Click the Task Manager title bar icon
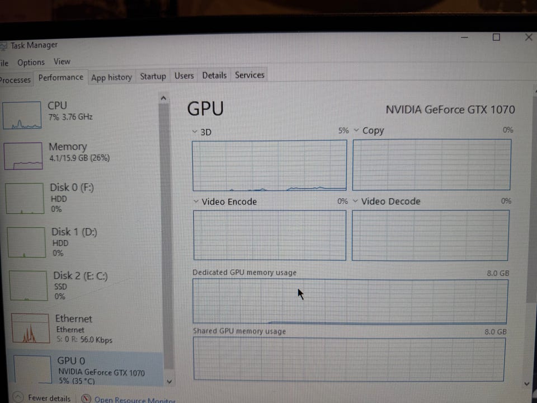The image size is (537, 403). coord(3,46)
